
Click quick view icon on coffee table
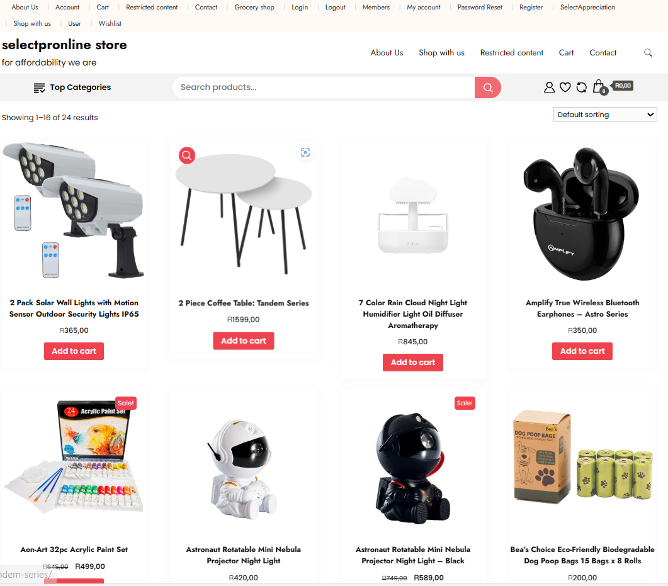coord(305,152)
